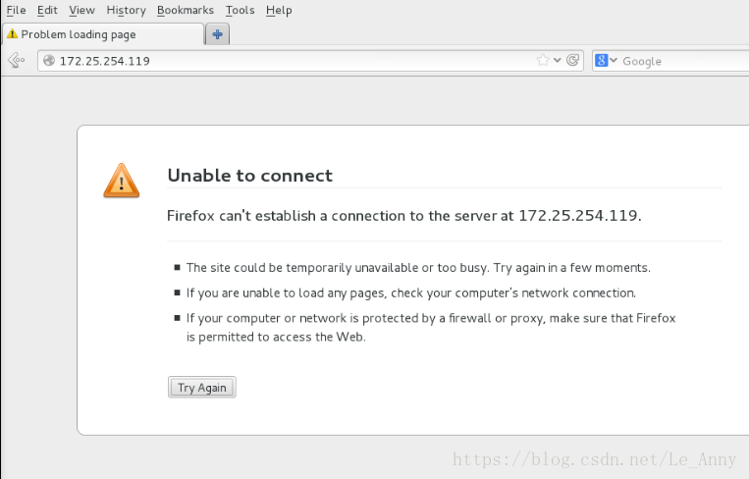Click the warning icon on the tab

[12, 34]
